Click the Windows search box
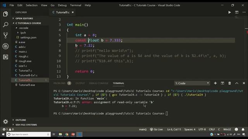Image resolution: width=248 pixels, height=139 pixels. click(28, 134)
